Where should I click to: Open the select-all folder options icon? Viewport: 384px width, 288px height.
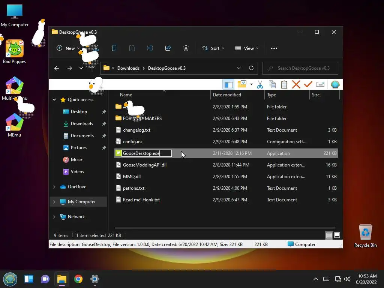tap(242, 84)
